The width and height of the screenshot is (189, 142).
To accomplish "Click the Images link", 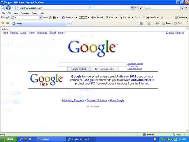I will click(x=14, y=33).
